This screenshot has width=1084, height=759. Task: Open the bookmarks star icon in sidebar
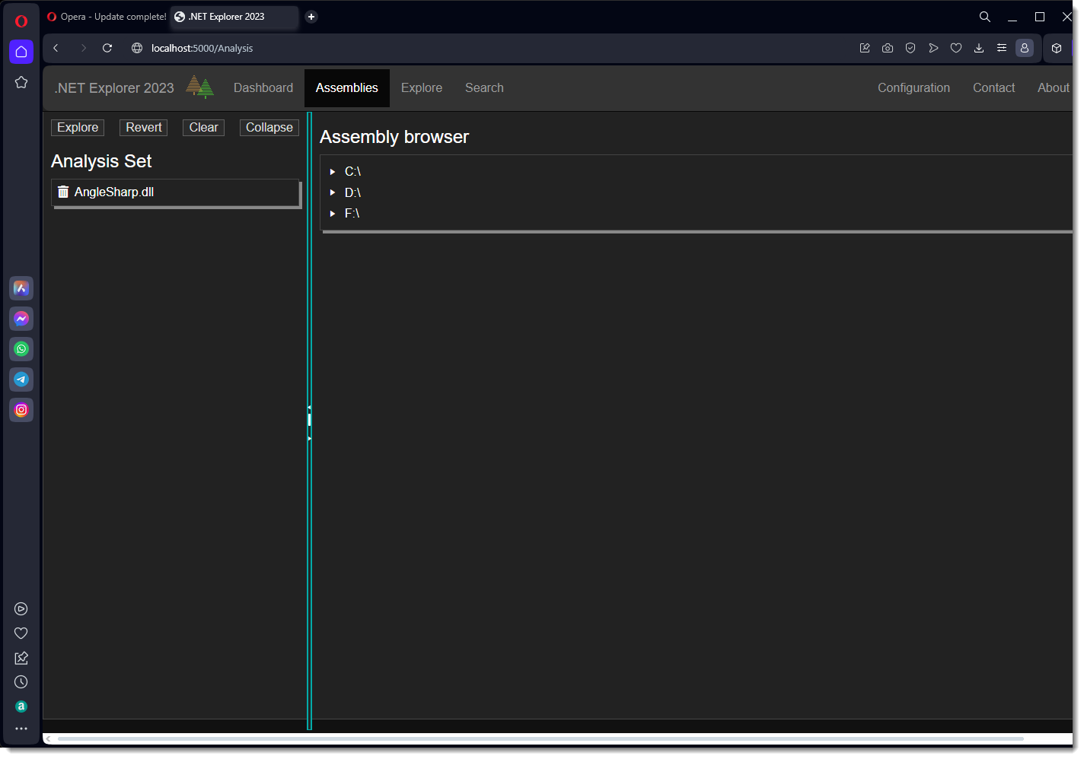[x=21, y=82]
